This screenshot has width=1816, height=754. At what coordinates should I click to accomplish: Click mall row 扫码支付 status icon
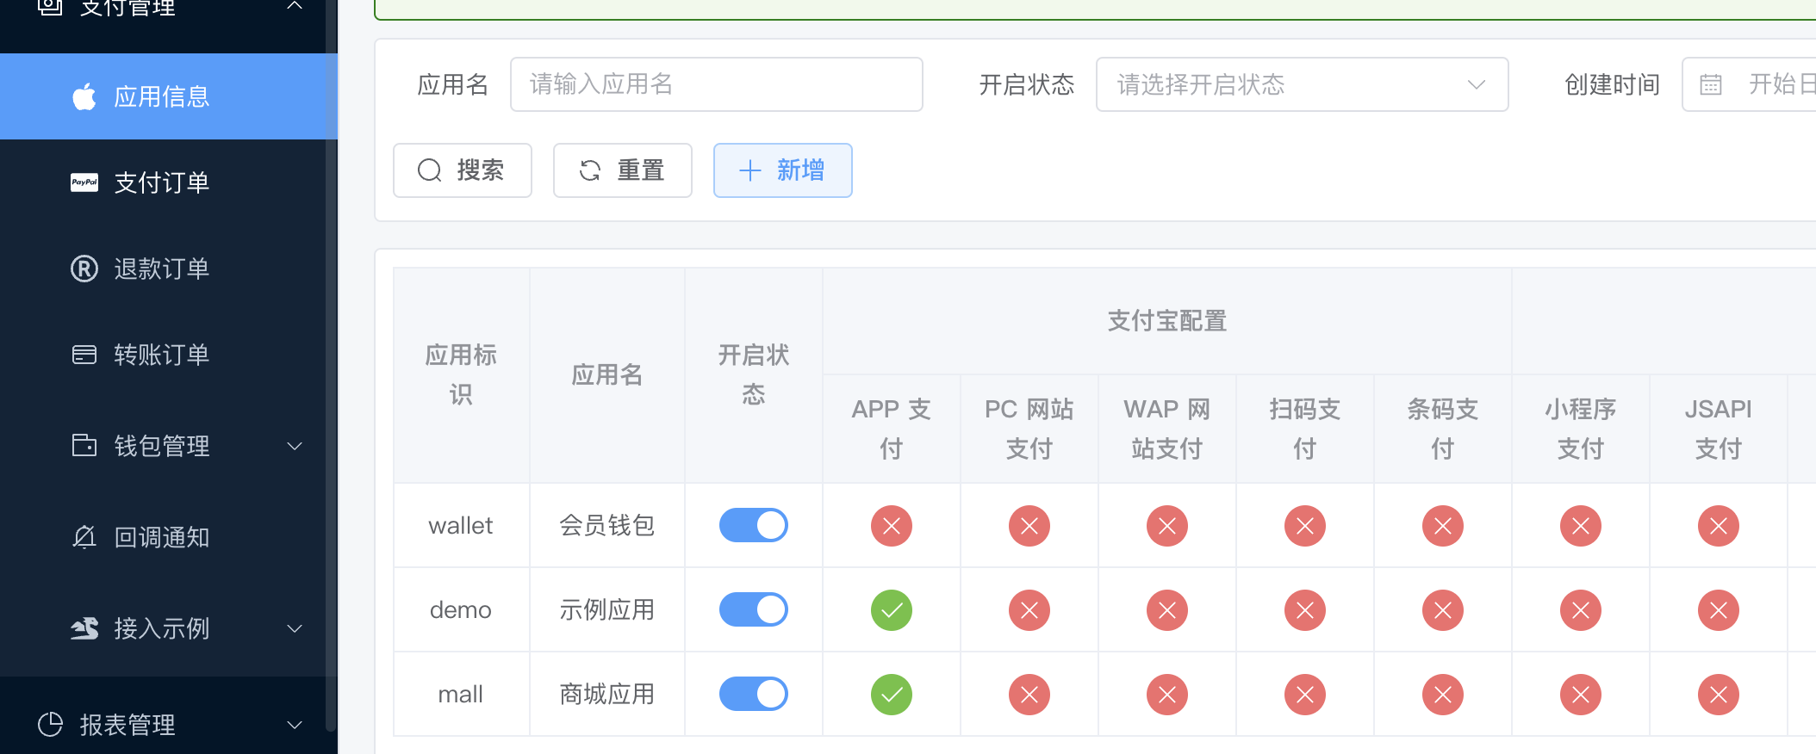1305,695
